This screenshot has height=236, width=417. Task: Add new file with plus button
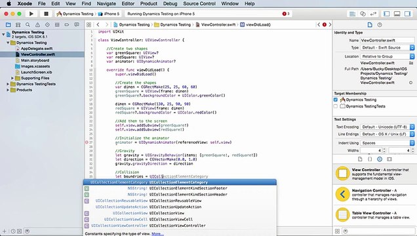pos(4,231)
